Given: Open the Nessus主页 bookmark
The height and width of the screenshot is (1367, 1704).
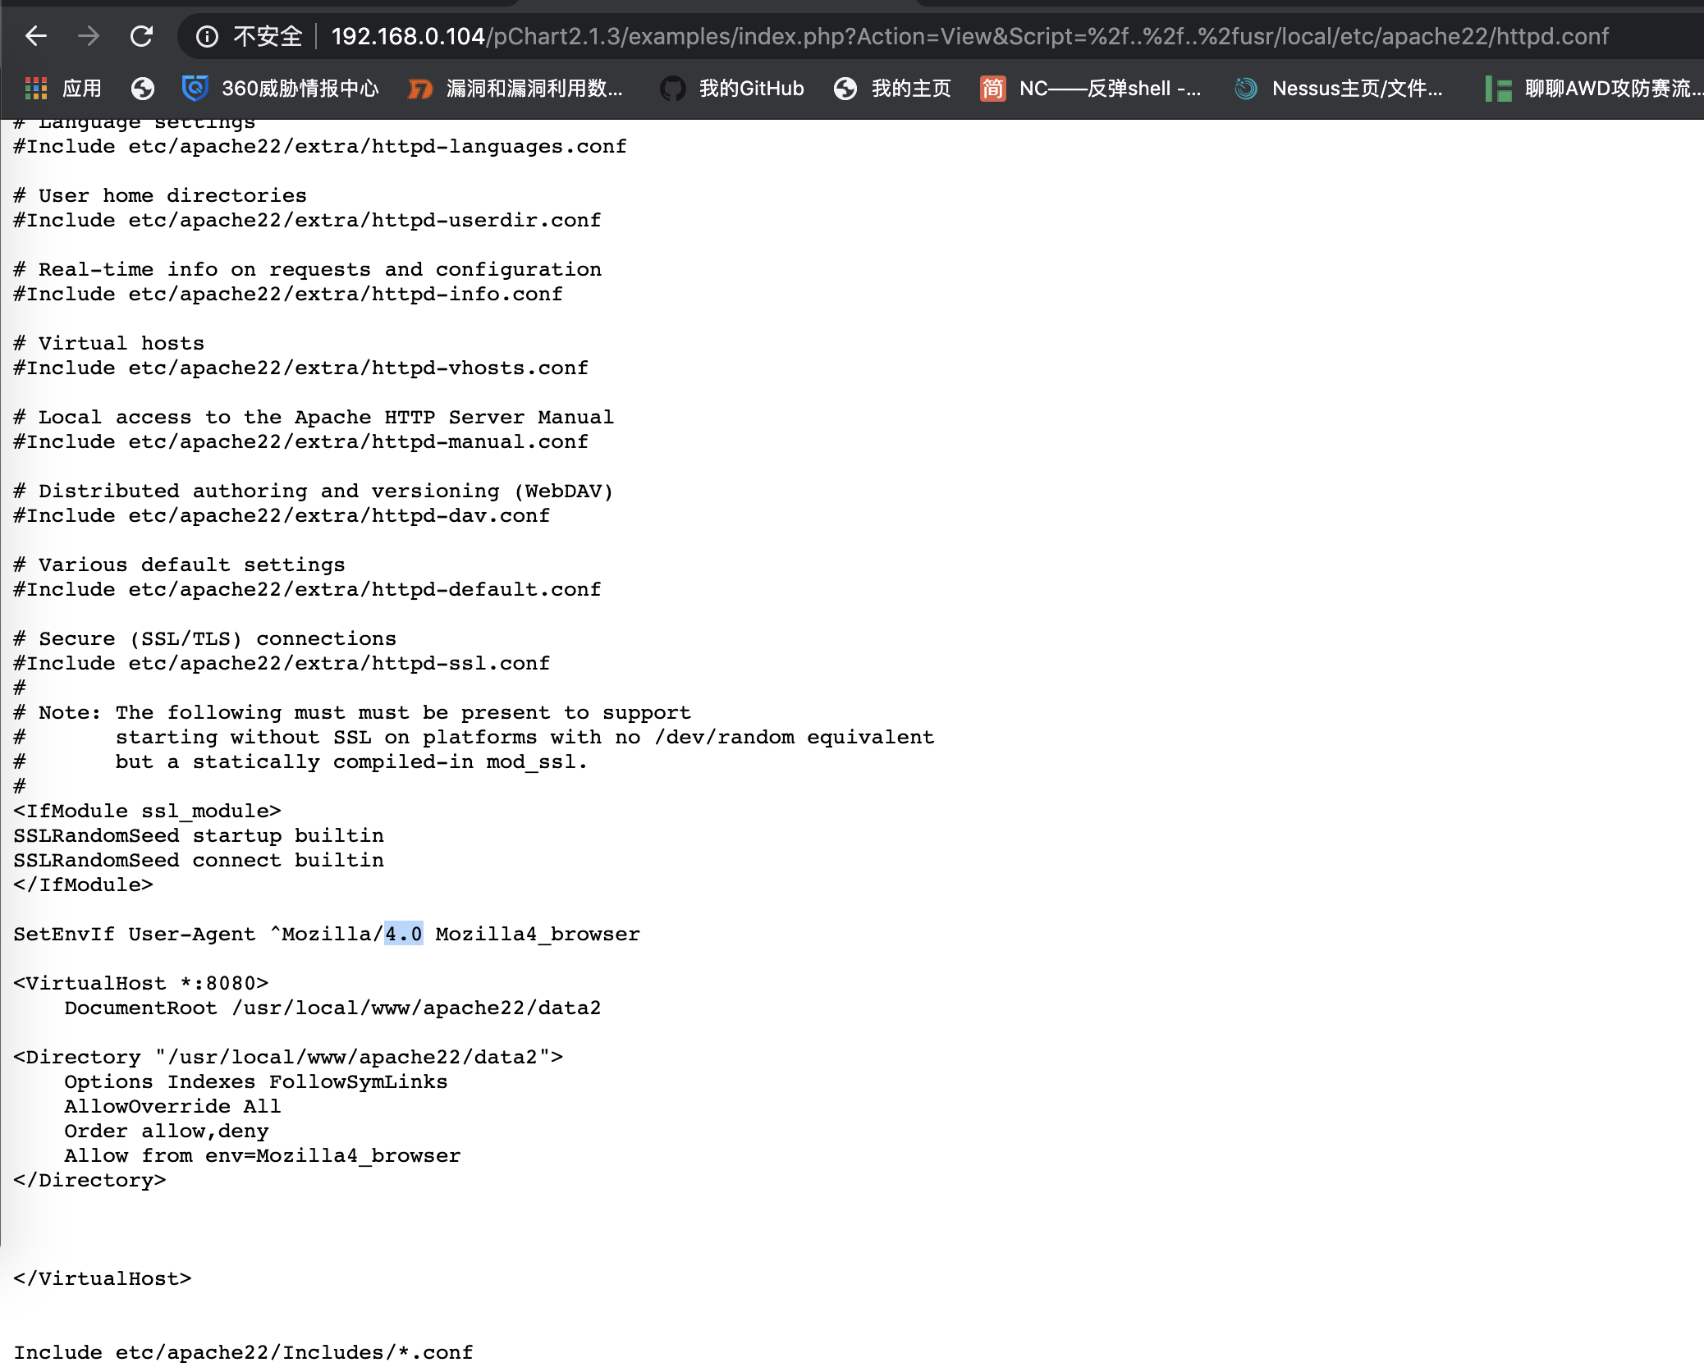Looking at the screenshot, I should click(1340, 89).
